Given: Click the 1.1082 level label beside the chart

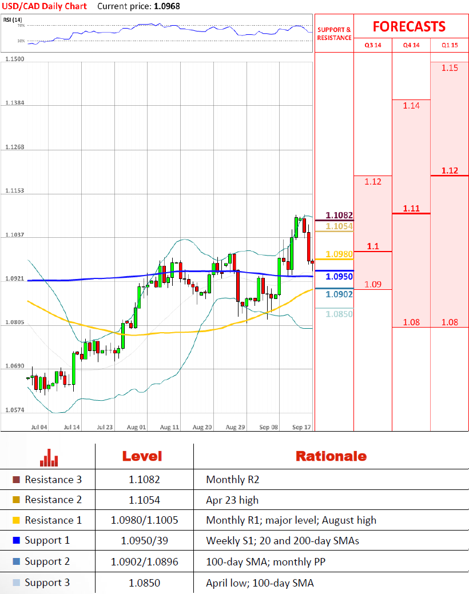Looking at the screenshot, I should tap(339, 215).
